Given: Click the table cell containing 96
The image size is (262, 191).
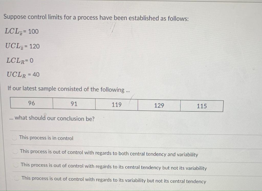Looking at the screenshot, I should [x=31, y=104].
